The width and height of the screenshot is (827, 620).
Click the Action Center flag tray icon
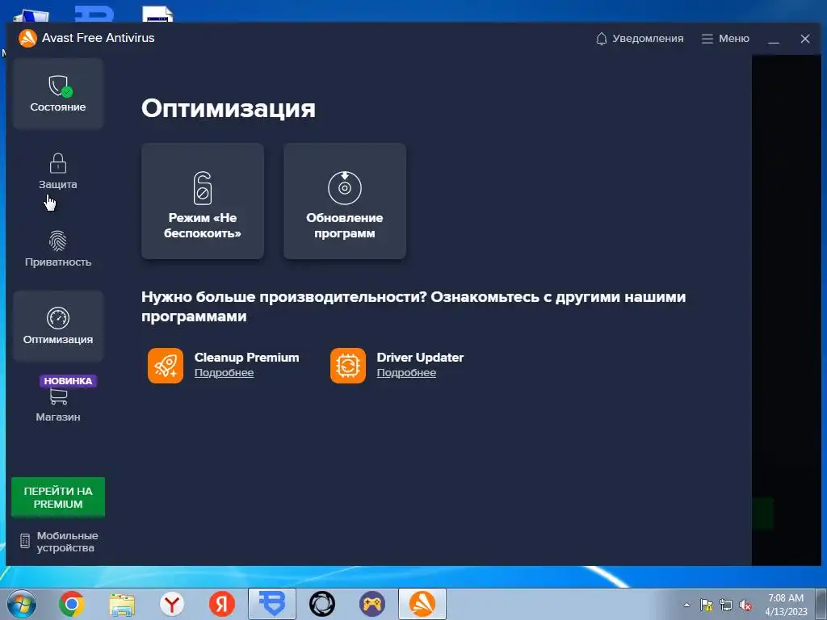pos(706,605)
